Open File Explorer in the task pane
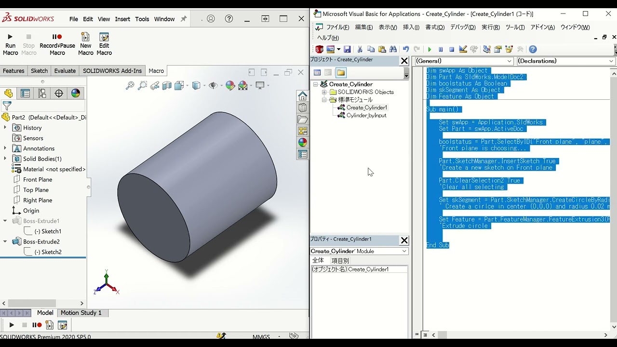617x347 pixels. coord(302,119)
